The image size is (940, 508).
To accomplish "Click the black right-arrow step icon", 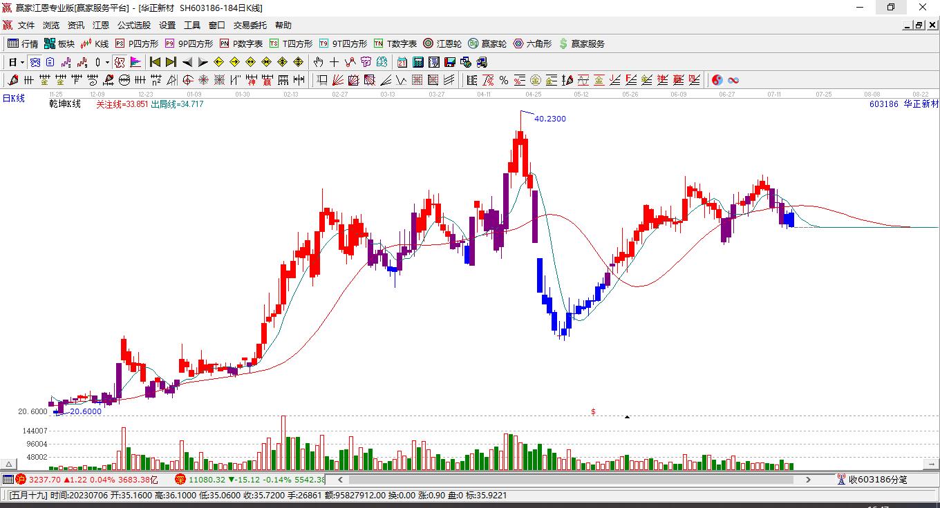I will click(x=203, y=62).
